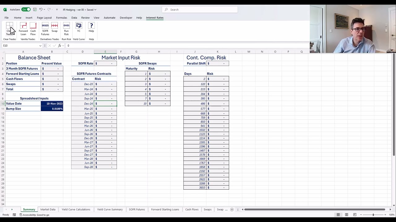The image size is (396, 222).
Task: Add a Cash Flow trade
Action: coord(33,29)
